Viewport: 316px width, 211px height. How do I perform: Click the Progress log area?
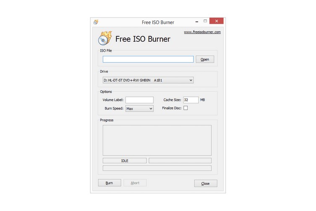pyautogui.click(x=157, y=140)
